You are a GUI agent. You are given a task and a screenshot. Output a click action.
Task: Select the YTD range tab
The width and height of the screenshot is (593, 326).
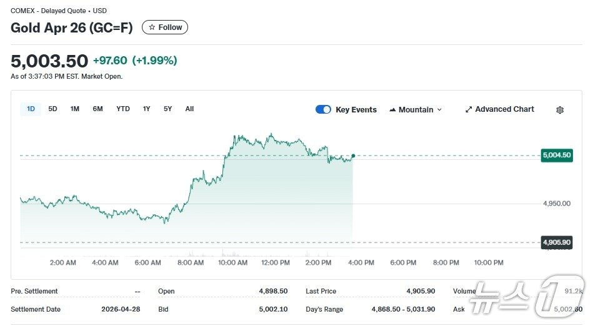[x=123, y=109]
